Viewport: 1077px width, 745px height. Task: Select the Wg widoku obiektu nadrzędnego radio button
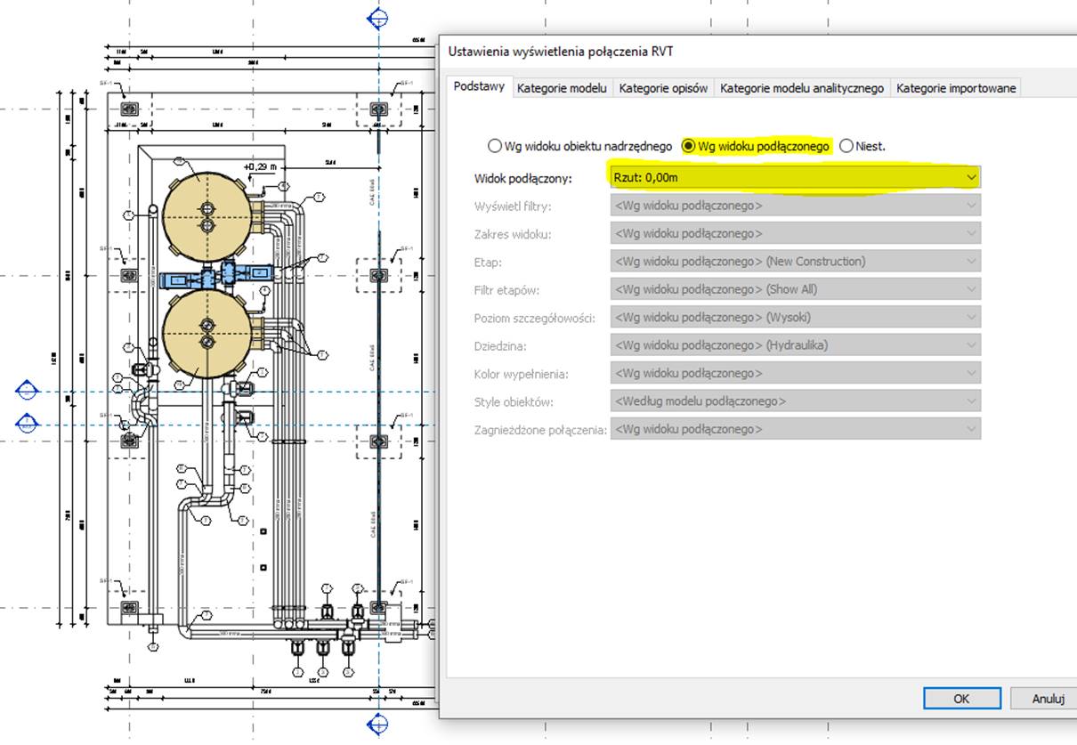click(x=495, y=145)
